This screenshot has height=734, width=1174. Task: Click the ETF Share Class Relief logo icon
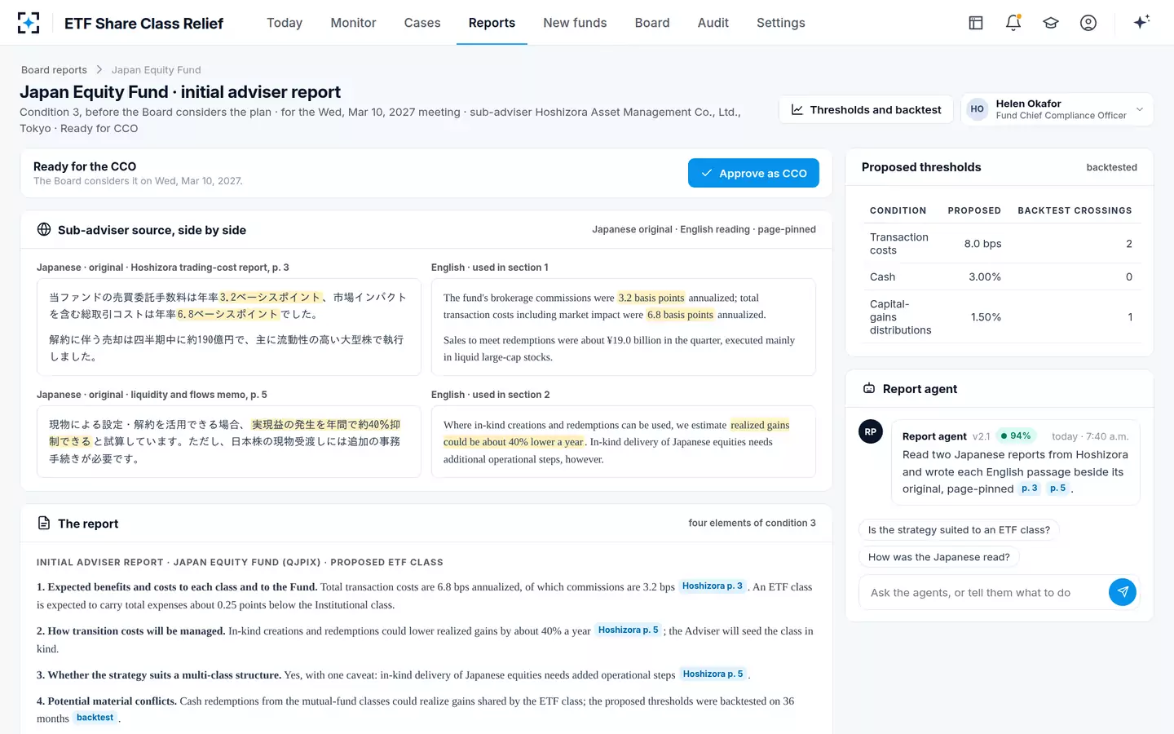[x=29, y=23]
